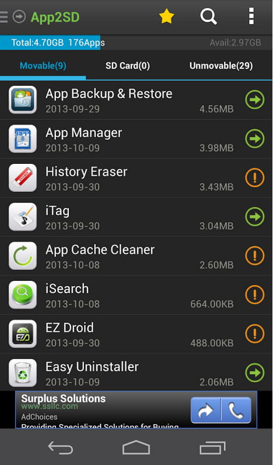Click green move arrow for App Manager
The image size is (273, 465).
click(255, 139)
